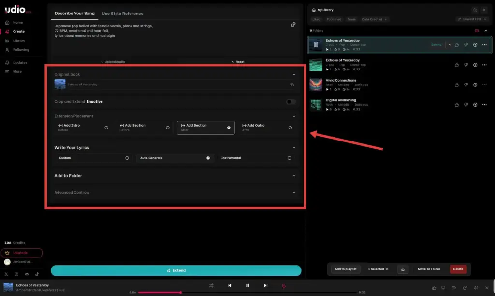495x296 pixels.
Task: Skip to the next track in player
Action: click(265, 285)
